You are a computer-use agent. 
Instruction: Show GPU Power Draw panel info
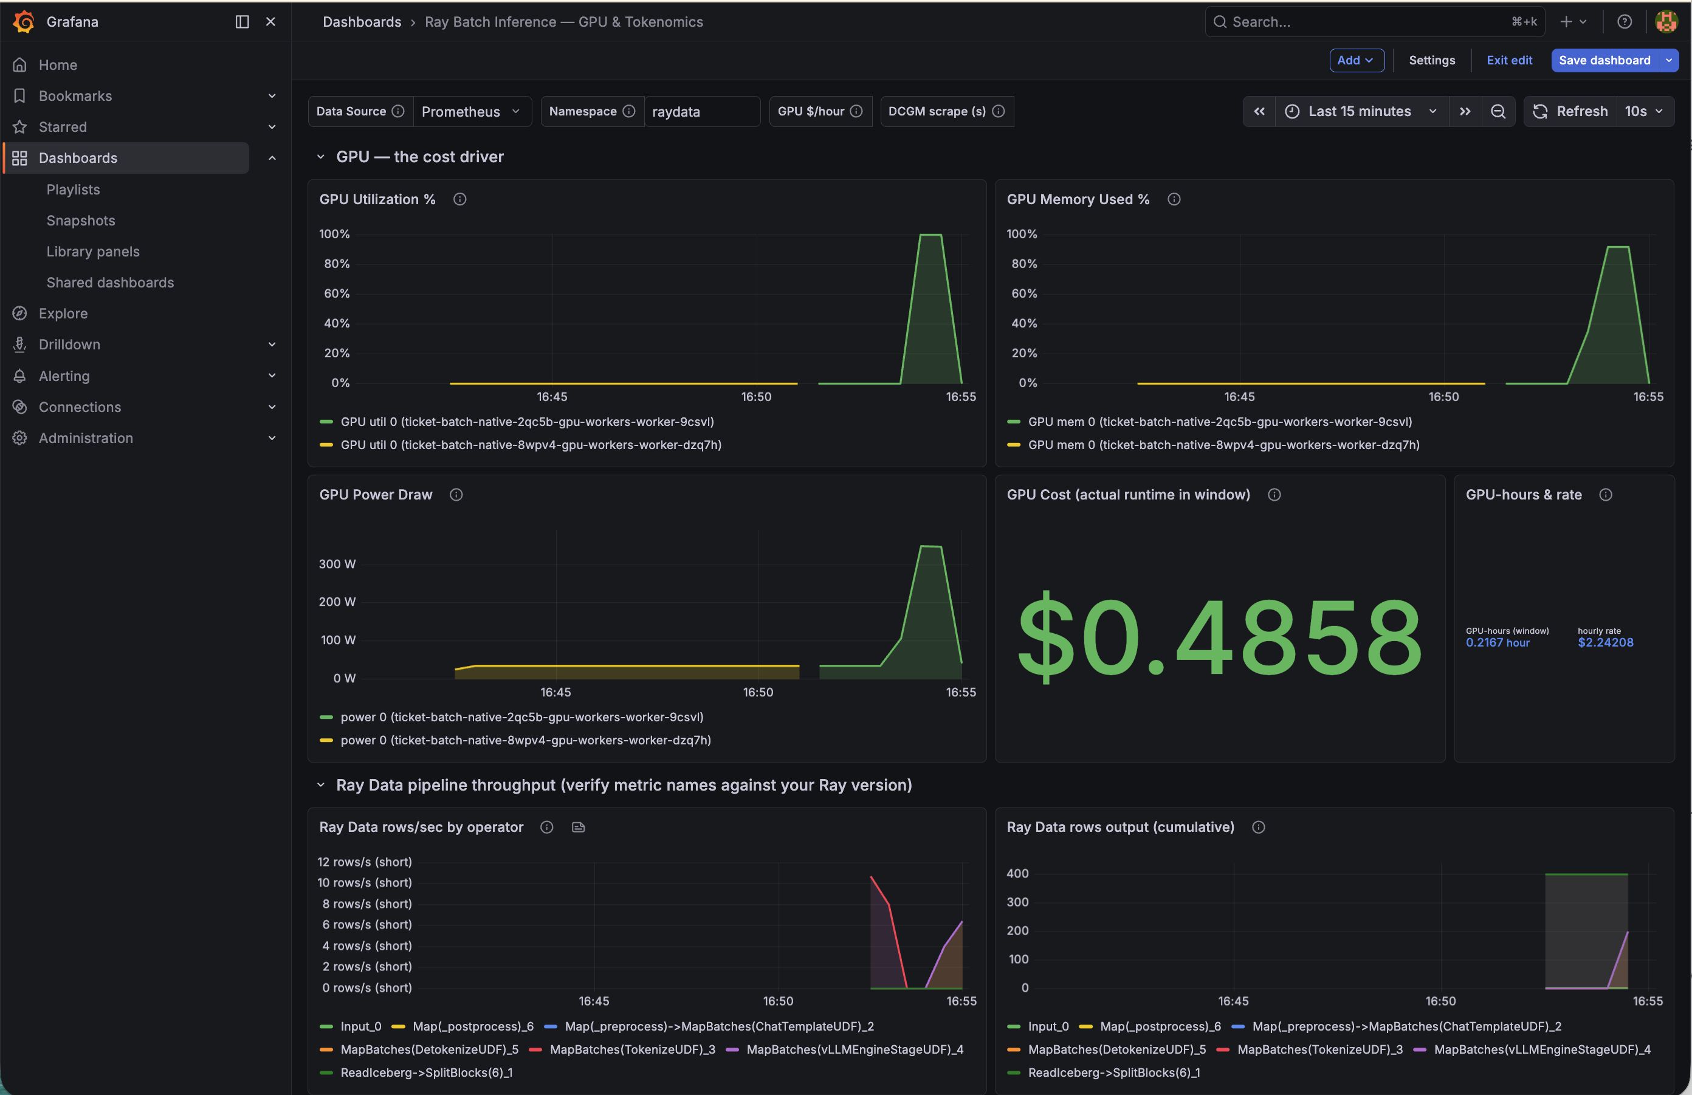456,495
